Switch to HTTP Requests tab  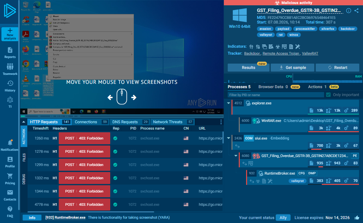[x=49, y=122]
